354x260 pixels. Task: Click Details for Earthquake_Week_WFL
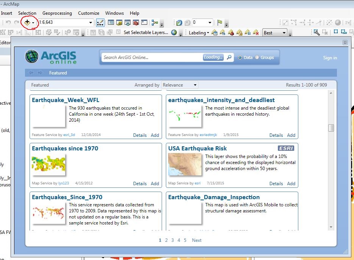[x=140, y=135]
